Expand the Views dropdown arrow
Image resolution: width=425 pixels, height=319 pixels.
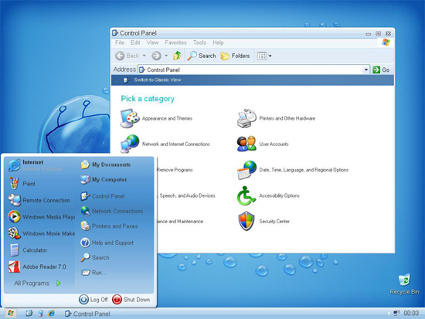point(270,56)
